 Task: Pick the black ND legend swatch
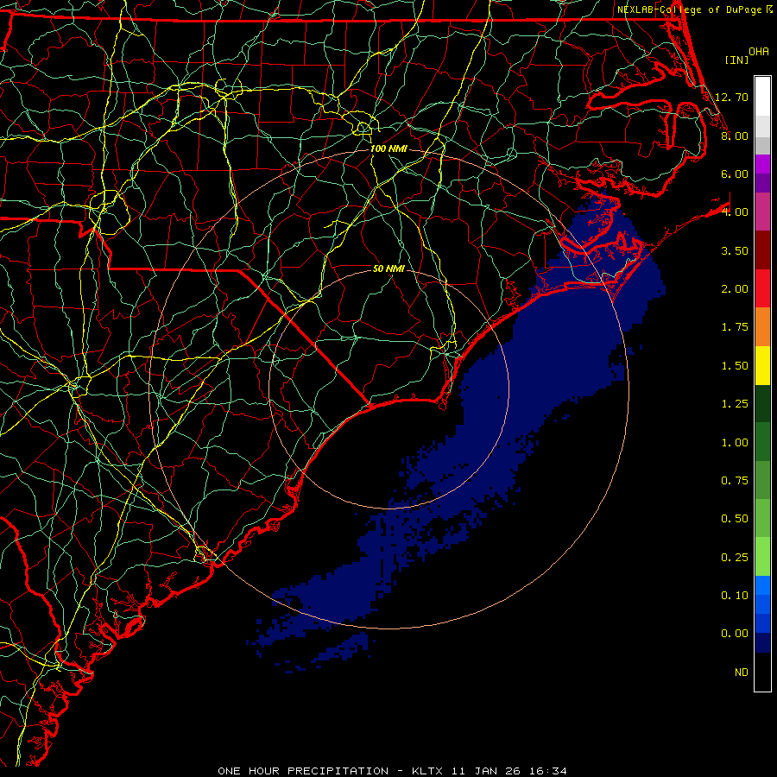tap(762, 672)
